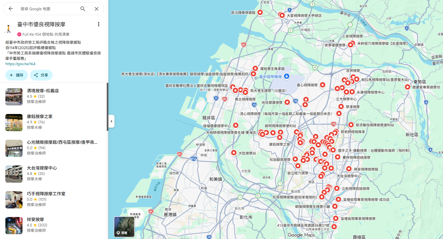Share the list using 分享 button
Screen dimensions: 443x239
click(41, 75)
